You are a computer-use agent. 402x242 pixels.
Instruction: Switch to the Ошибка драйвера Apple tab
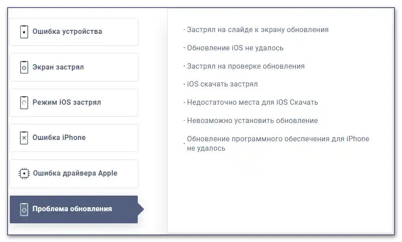click(x=74, y=174)
